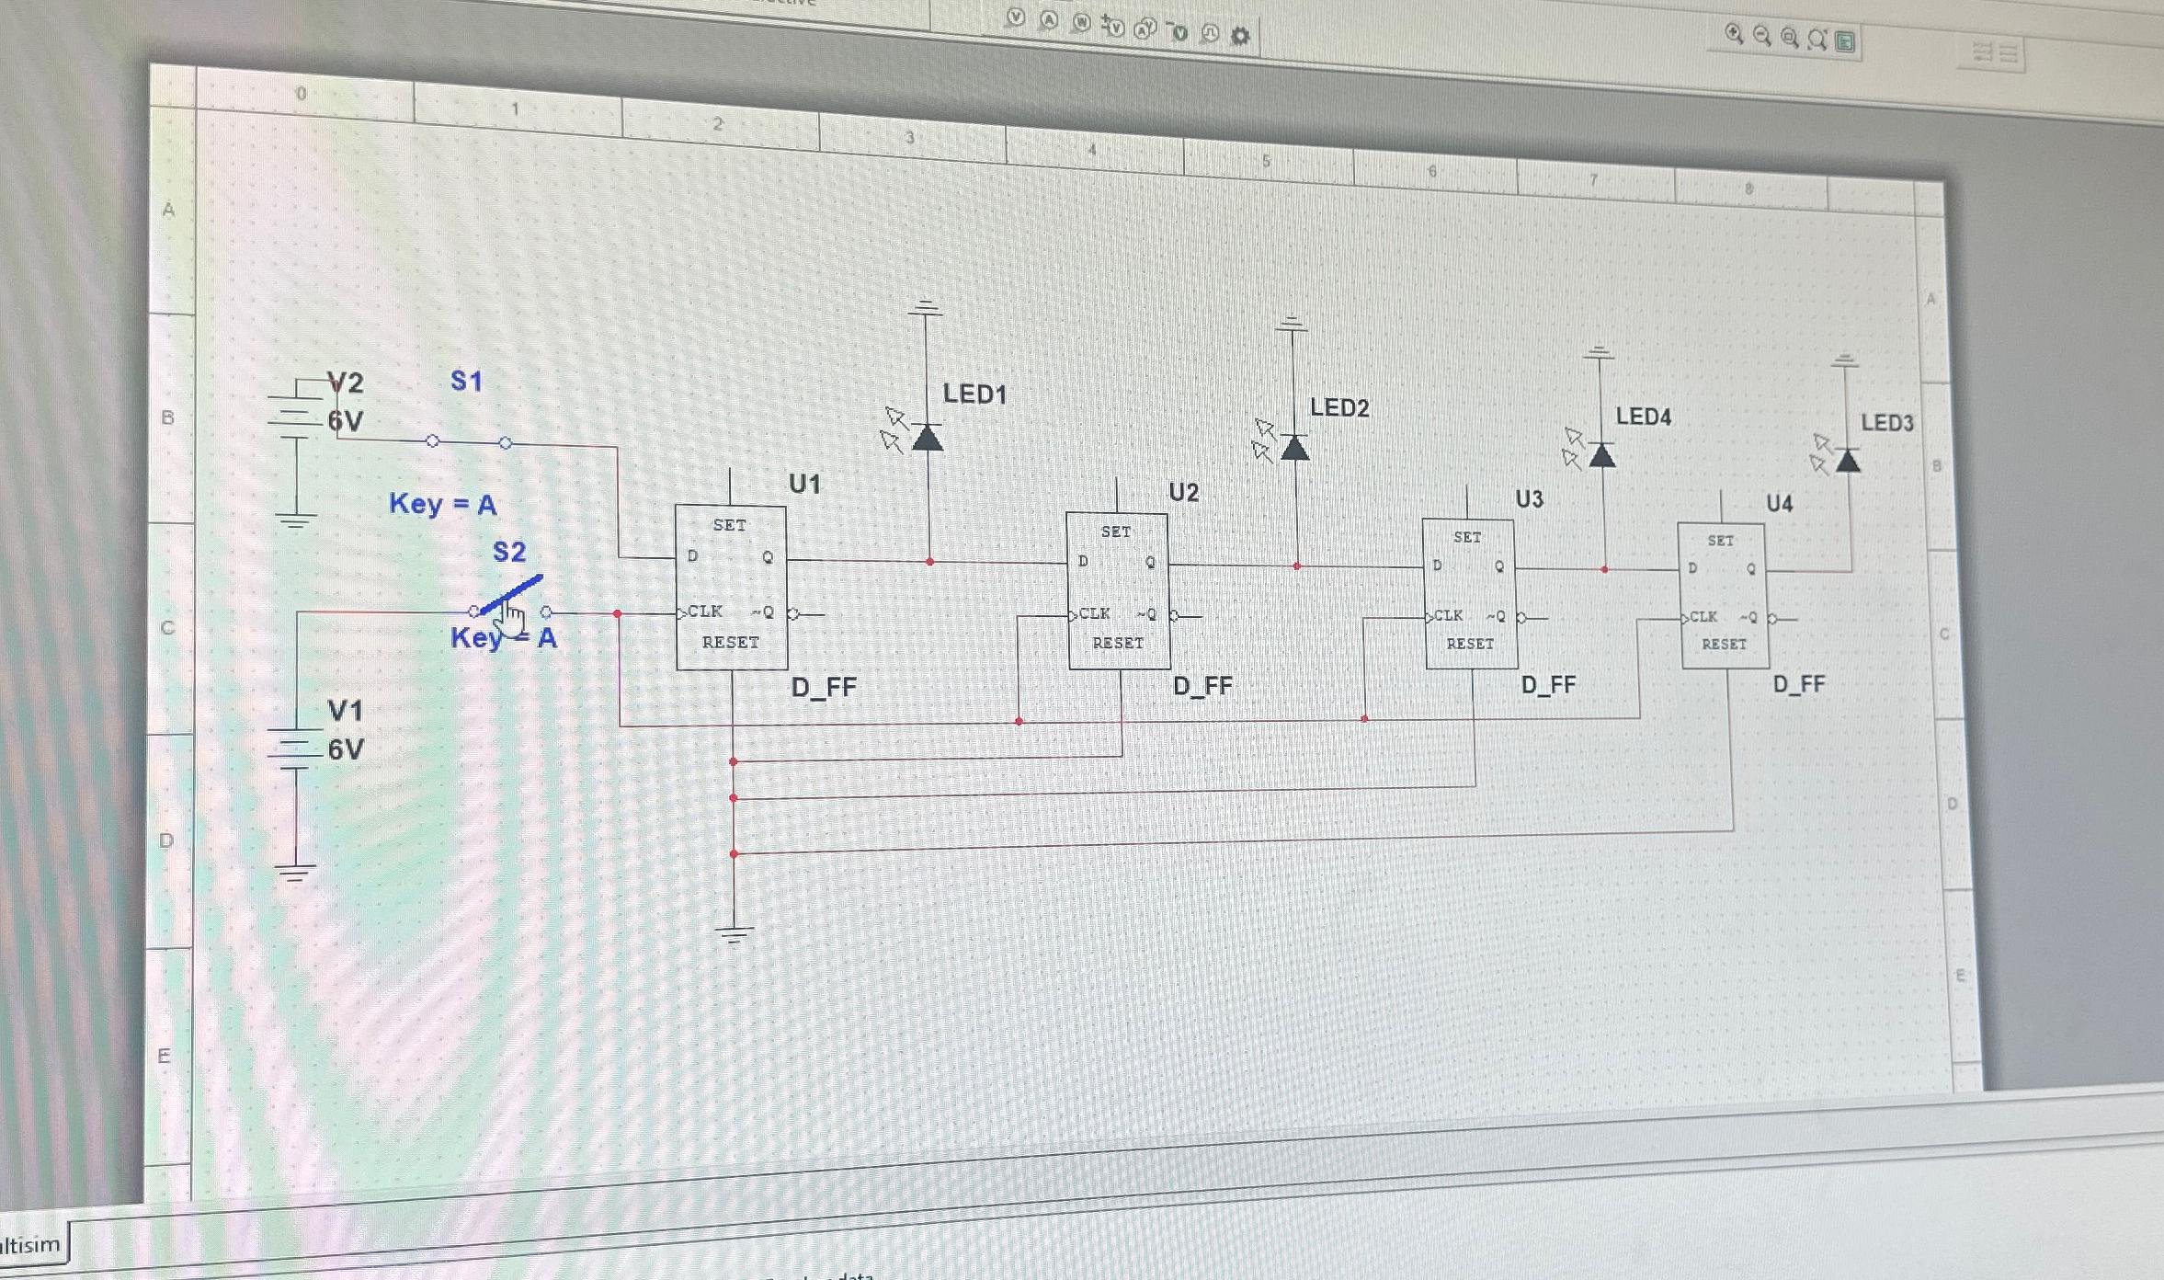This screenshot has width=2164, height=1280.
Task: Select the power probe tool
Action: click(1080, 23)
